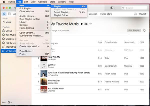Viewport: 150px width, 106px height.
Task: Click artist name Norah Jones
Action: pyautogui.click(x=110, y=74)
